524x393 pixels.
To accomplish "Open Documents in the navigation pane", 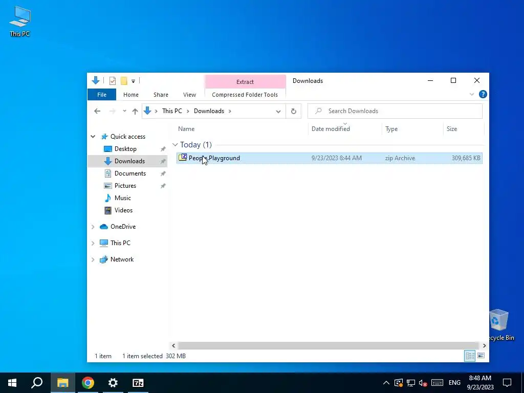I will click(130, 173).
